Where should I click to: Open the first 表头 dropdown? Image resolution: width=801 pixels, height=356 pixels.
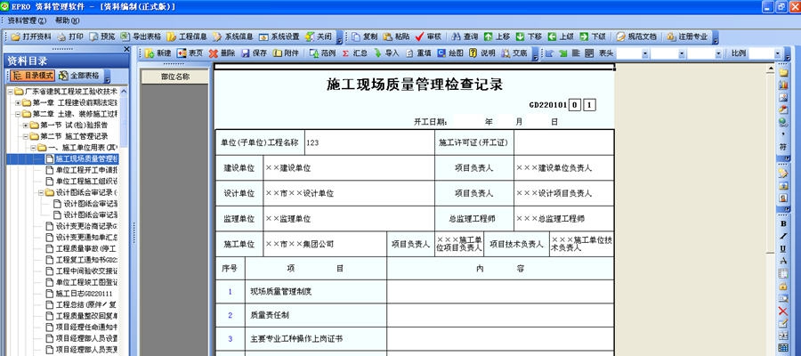[644, 53]
